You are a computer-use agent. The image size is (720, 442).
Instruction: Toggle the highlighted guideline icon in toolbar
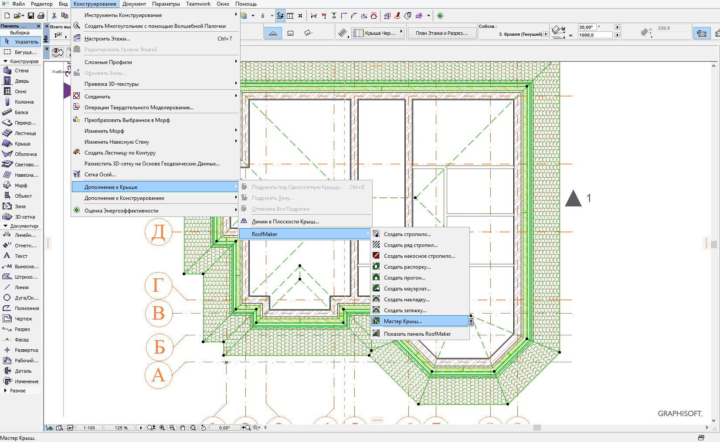tap(280, 16)
